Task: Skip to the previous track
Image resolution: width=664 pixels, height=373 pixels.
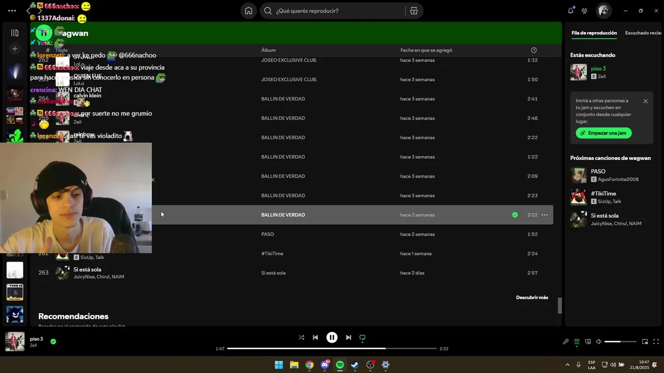Action: click(315, 337)
